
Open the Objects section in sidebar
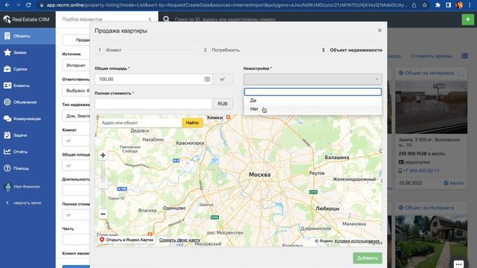tap(28, 36)
